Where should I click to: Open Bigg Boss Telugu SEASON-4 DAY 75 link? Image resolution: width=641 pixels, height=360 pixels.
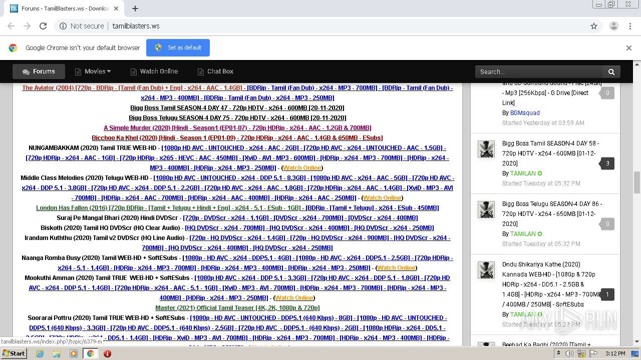tap(237, 118)
